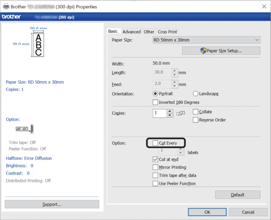Enable Mirror Printing
This screenshot has width=271, height=220.
[156, 167]
